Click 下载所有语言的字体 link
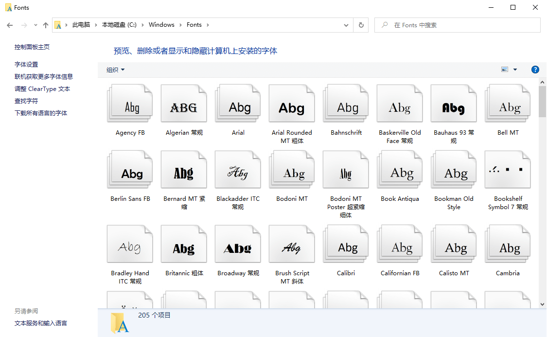This screenshot has width=547, height=337. point(44,112)
